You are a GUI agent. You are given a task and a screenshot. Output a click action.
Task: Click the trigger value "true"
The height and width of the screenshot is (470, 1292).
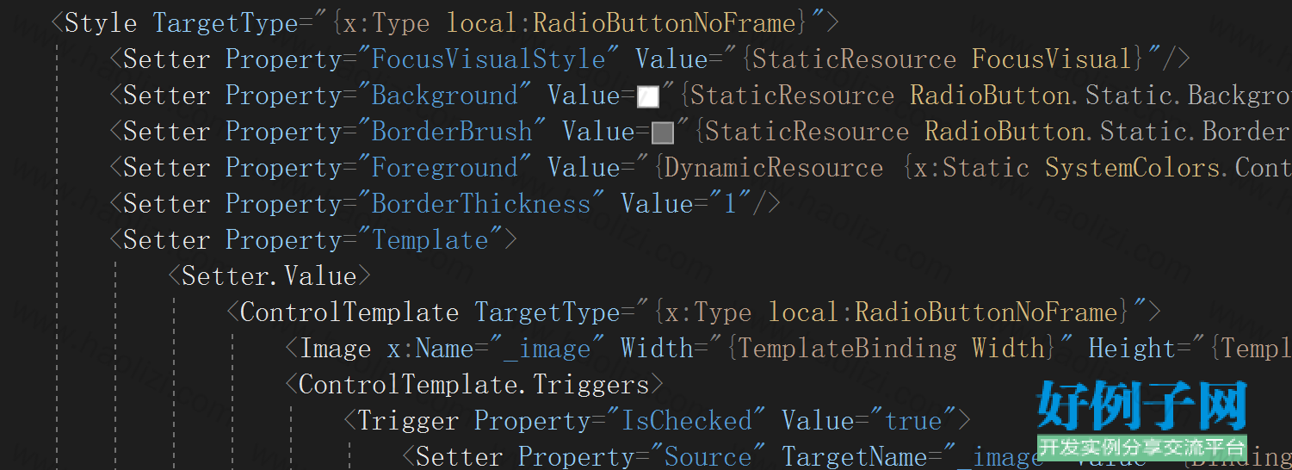pyautogui.click(x=912, y=421)
